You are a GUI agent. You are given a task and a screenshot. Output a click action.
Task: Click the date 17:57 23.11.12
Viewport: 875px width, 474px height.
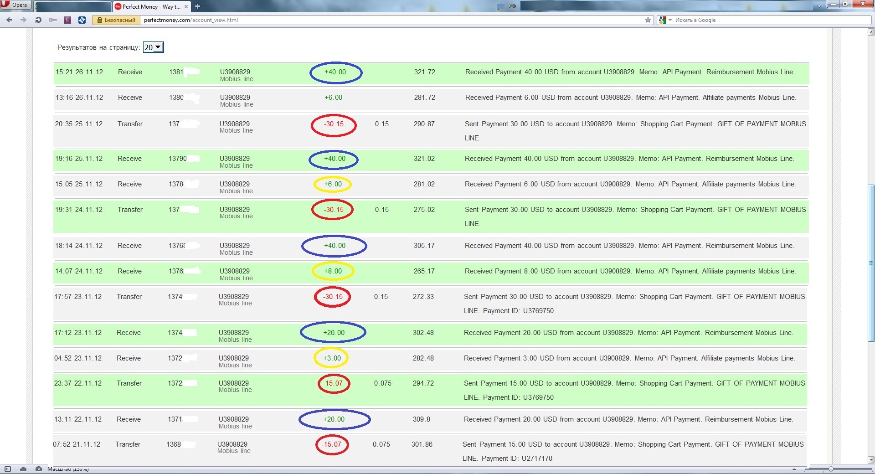pyautogui.click(x=78, y=297)
